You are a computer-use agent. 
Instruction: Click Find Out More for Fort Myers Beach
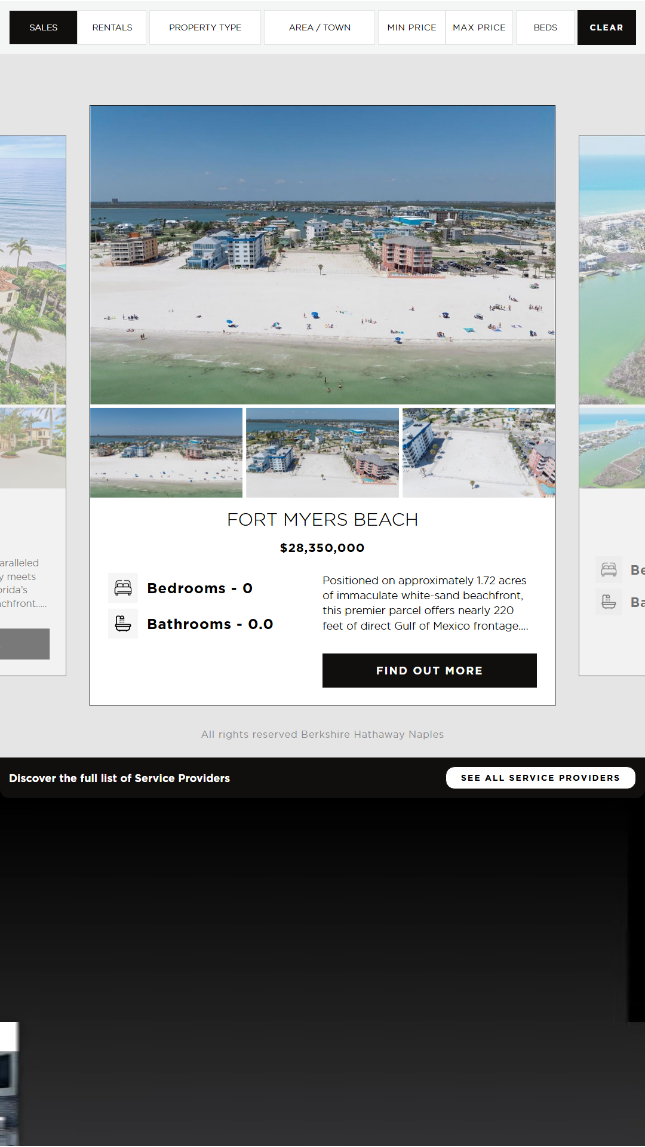(429, 670)
